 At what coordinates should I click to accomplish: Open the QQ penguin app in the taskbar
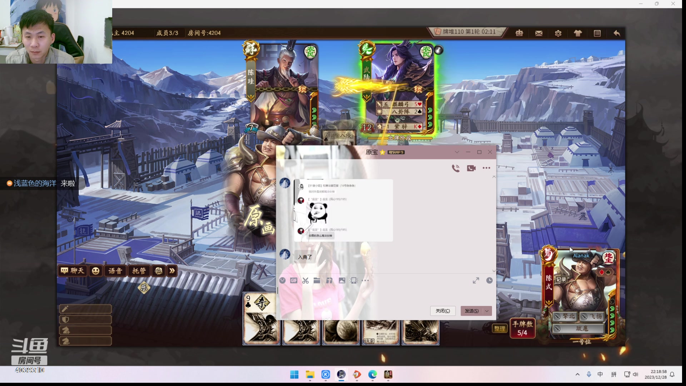pos(341,374)
